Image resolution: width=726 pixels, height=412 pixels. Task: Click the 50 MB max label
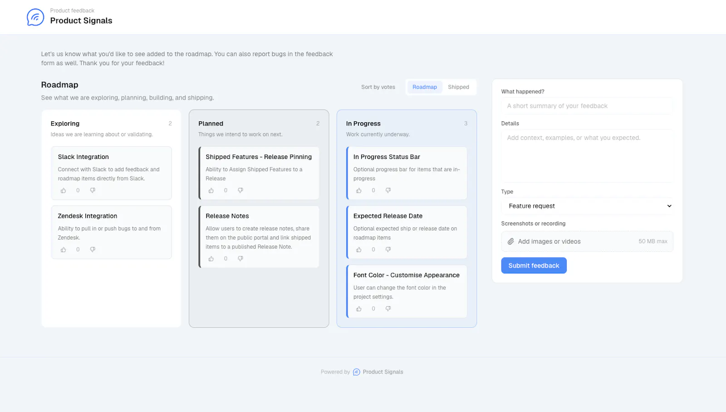click(x=653, y=242)
